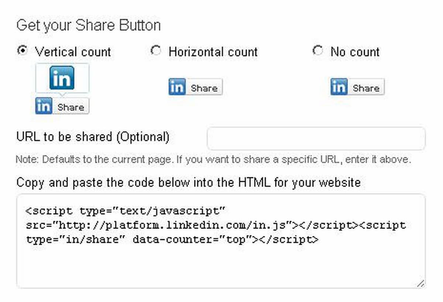Screen dimensions: 443x302
Task: Click the URL to be shared (Optional) label
Action: (93, 137)
